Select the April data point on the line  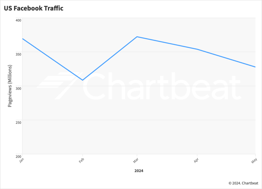coord(197,49)
